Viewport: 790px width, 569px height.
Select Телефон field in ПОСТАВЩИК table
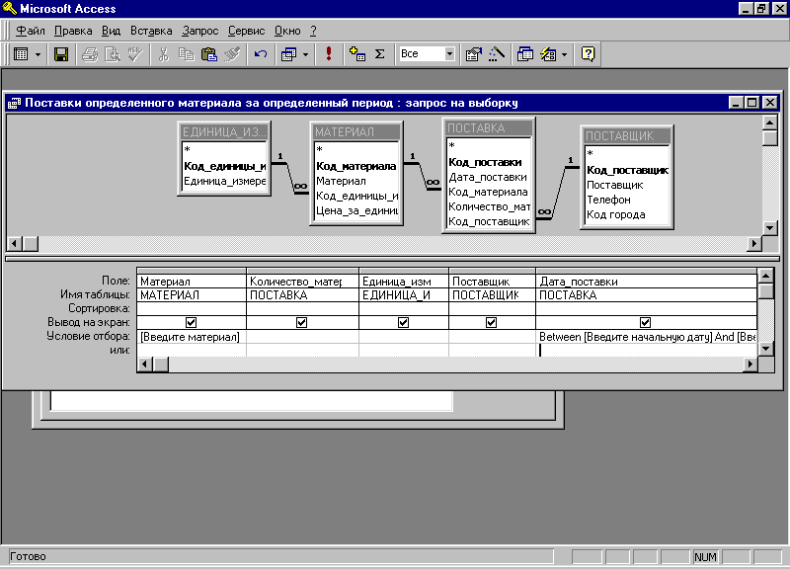click(627, 200)
